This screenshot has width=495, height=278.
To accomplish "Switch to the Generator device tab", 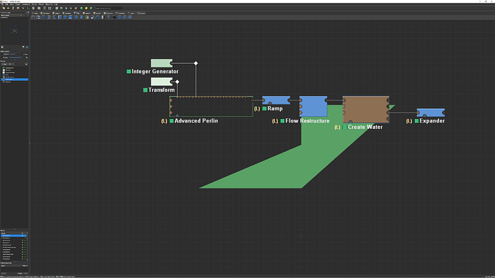I will click(x=45, y=13).
